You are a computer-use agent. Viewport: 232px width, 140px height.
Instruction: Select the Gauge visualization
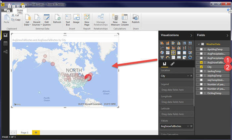tap(168, 57)
